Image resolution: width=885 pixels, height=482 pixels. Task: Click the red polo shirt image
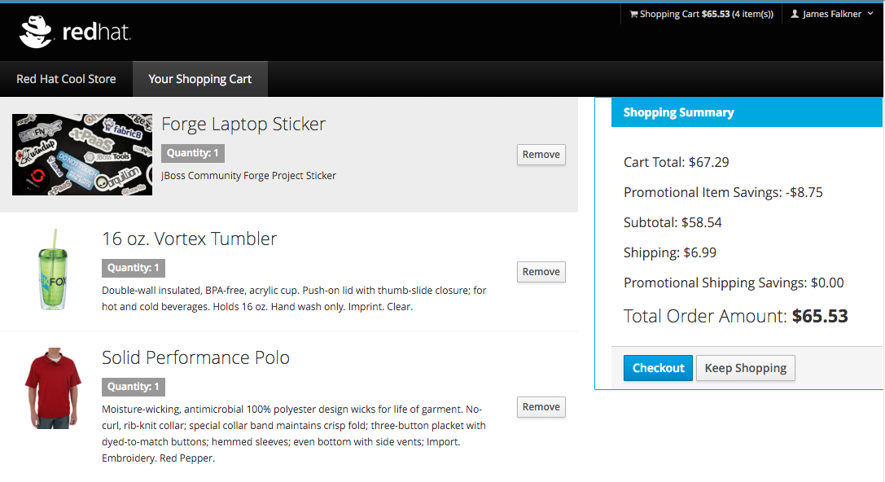click(53, 388)
